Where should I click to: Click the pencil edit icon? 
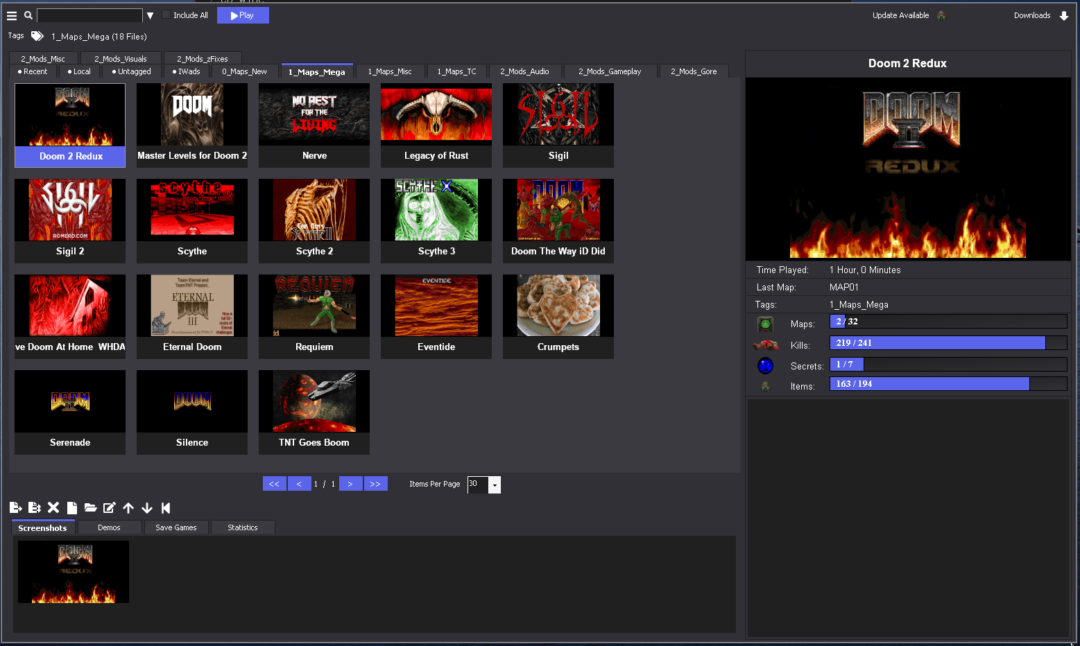pos(109,508)
